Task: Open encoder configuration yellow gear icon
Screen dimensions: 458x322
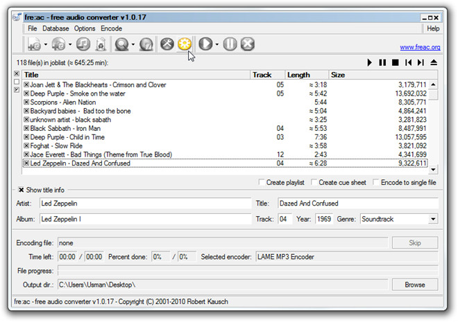Action: pos(185,44)
